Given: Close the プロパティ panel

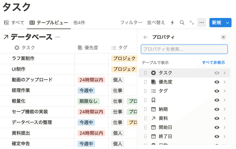Looking at the screenshot, I should tap(223, 37).
